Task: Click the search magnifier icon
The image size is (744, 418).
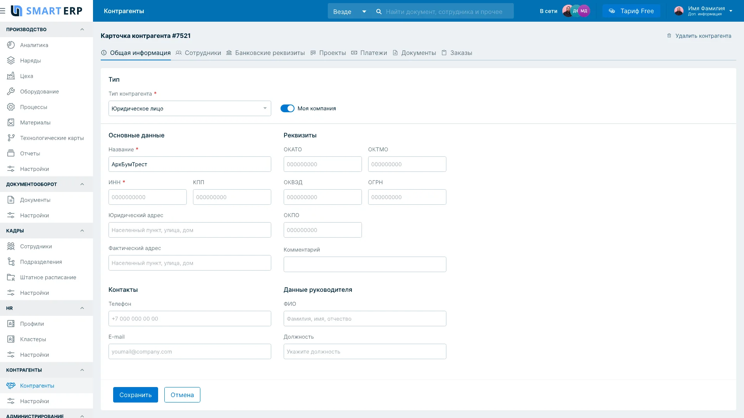Action: [379, 12]
